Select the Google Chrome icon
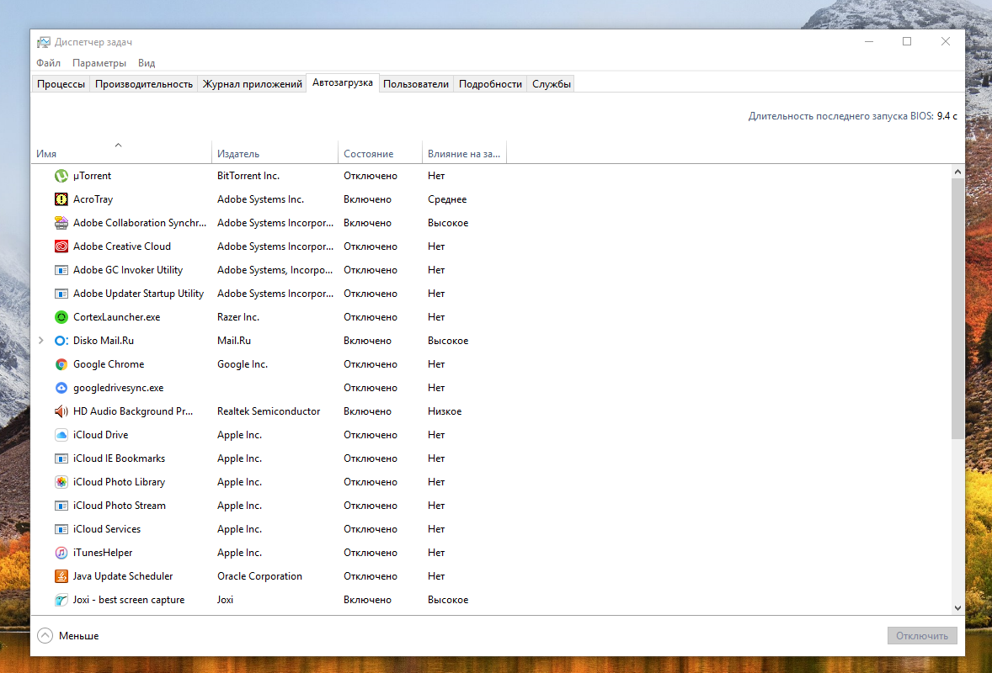This screenshot has width=992, height=673. pos(61,364)
